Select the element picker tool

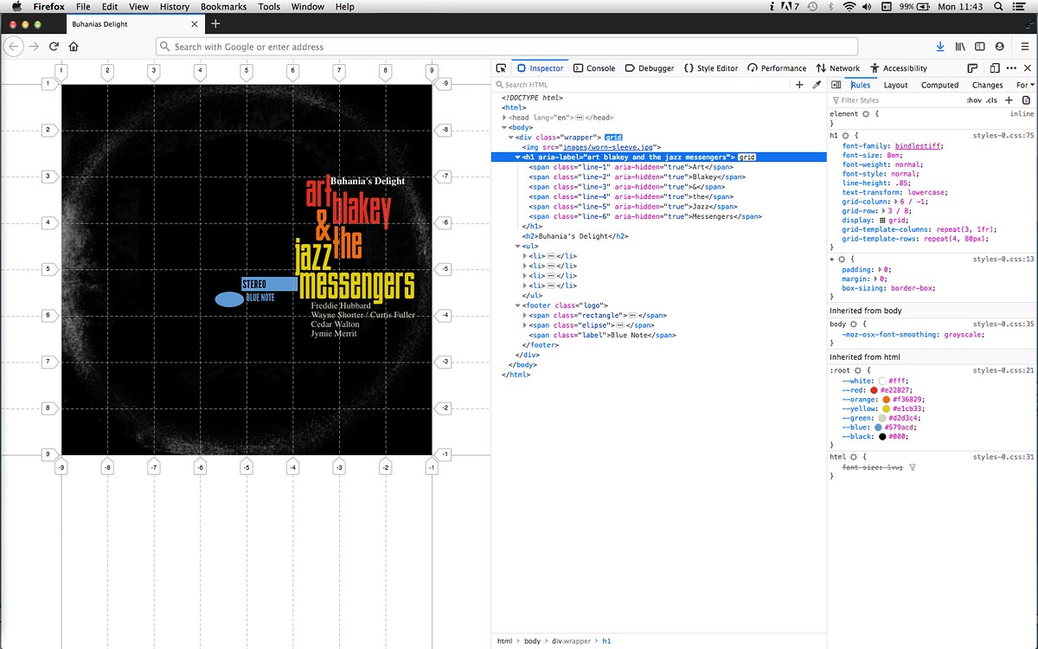[500, 67]
